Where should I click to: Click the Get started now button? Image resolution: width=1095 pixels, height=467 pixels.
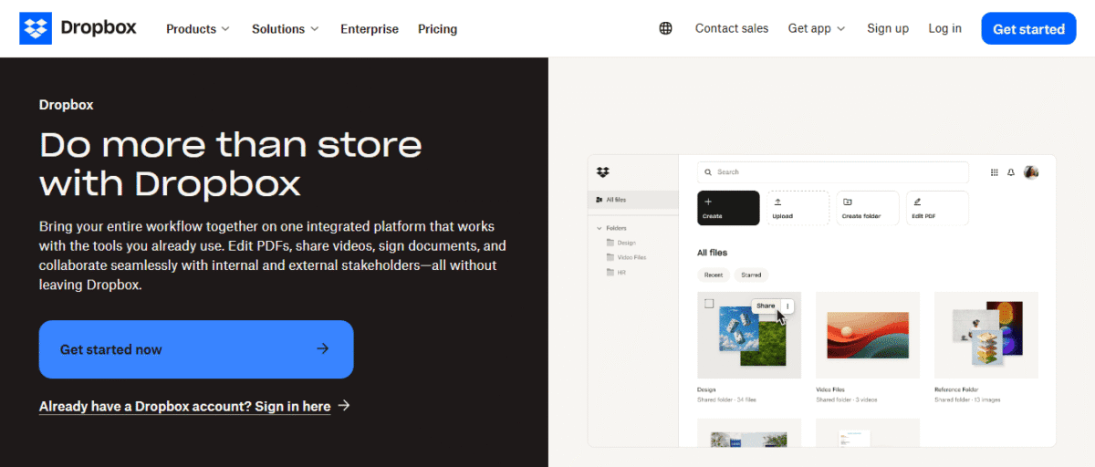click(196, 349)
